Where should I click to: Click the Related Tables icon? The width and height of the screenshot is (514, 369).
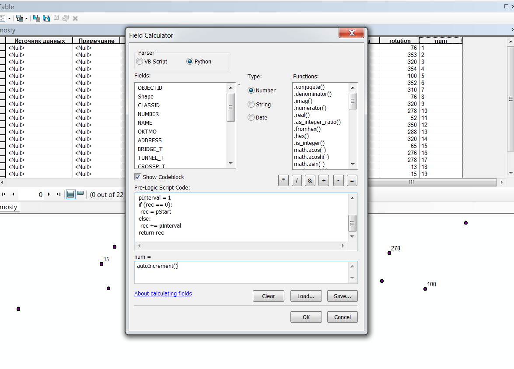(x=20, y=18)
